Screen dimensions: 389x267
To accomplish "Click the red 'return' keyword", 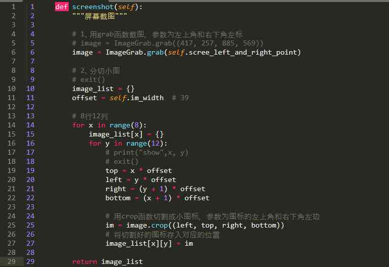I will [x=84, y=262].
